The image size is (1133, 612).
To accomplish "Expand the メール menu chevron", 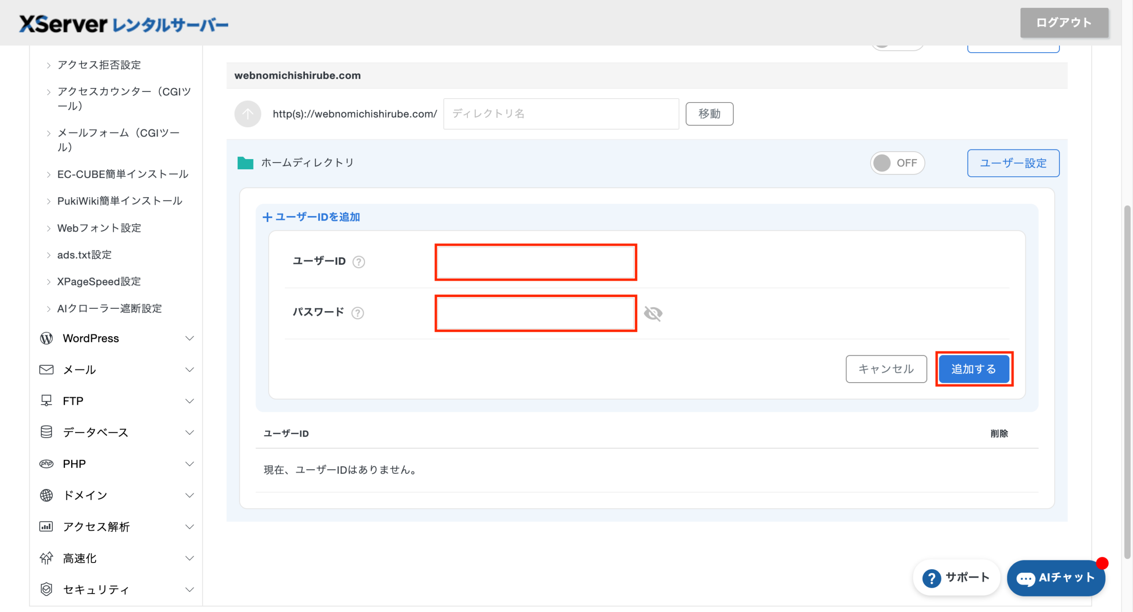I will click(x=189, y=369).
